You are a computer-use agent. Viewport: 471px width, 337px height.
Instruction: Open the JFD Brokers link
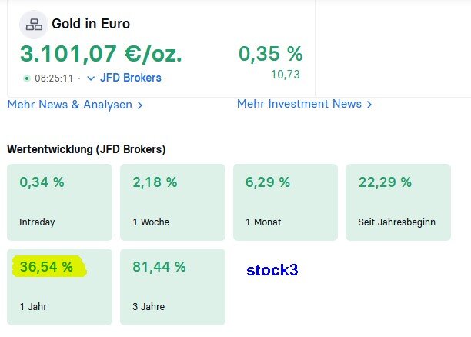[x=130, y=78]
